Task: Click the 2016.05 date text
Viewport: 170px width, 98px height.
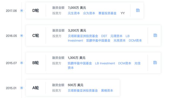Action: pyautogui.click(x=11, y=36)
